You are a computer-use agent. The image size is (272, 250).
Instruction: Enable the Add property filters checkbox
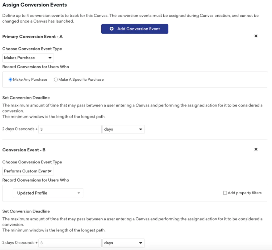click(x=225, y=193)
